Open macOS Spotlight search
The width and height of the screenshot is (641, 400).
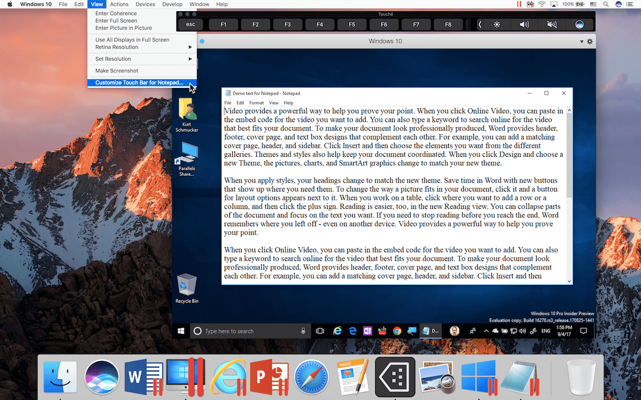pyautogui.click(x=606, y=4)
